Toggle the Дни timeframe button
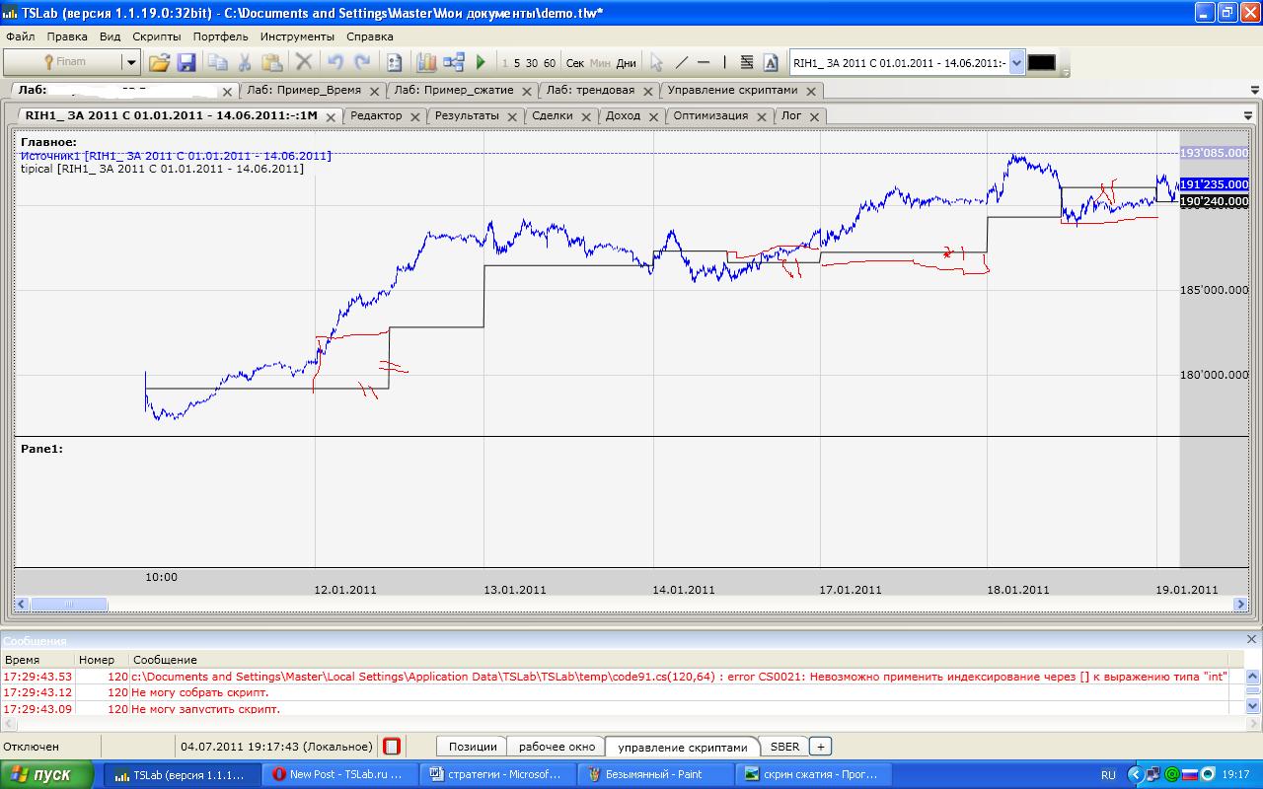The image size is (1263, 789). point(626,63)
